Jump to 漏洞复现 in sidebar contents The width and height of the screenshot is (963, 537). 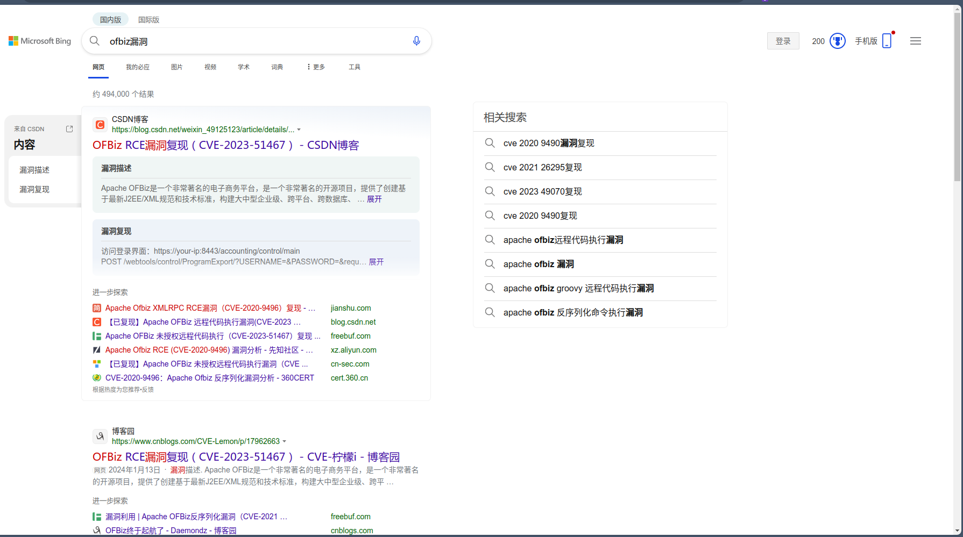34,189
